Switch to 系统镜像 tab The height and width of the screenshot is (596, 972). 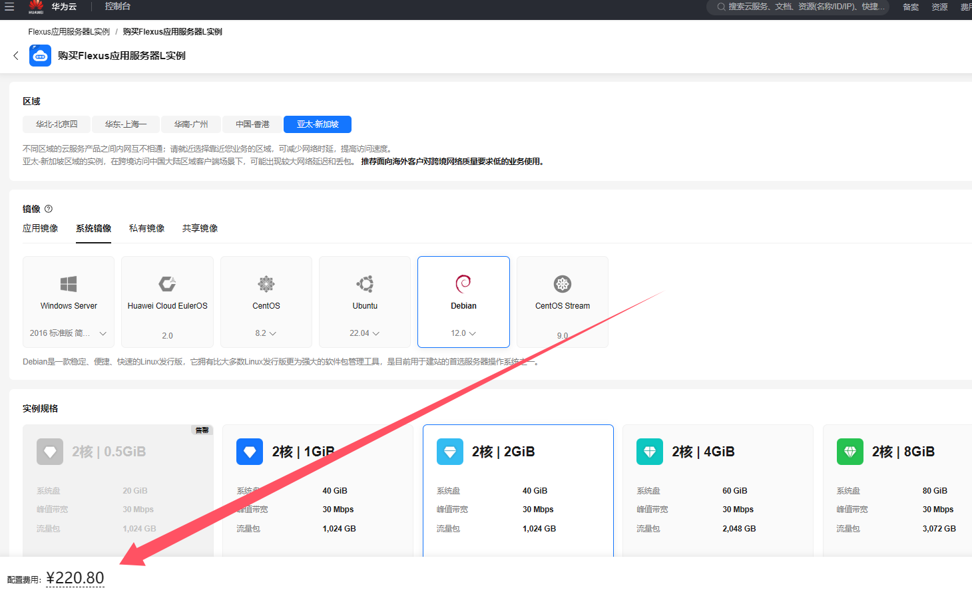tap(93, 228)
